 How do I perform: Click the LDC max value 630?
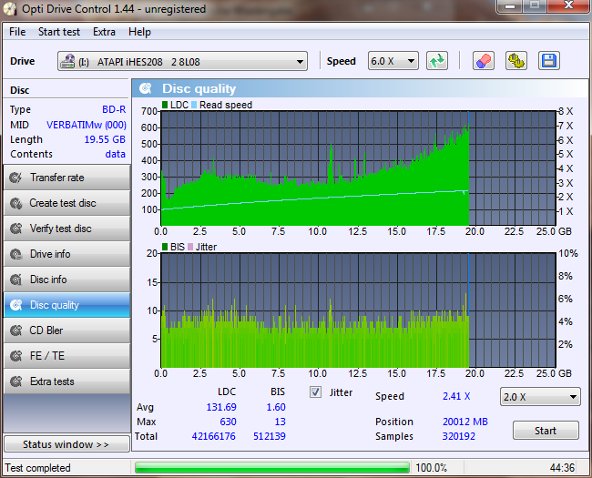[228, 422]
